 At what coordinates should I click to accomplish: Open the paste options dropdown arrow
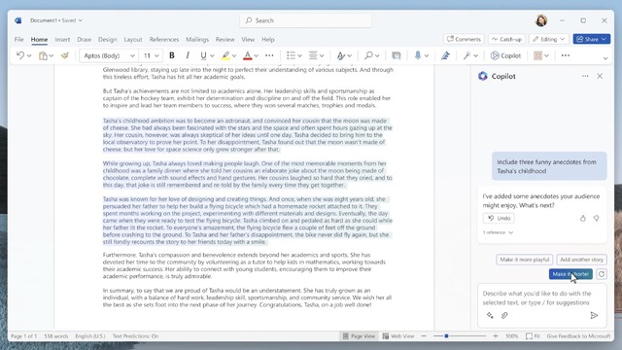pos(52,56)
